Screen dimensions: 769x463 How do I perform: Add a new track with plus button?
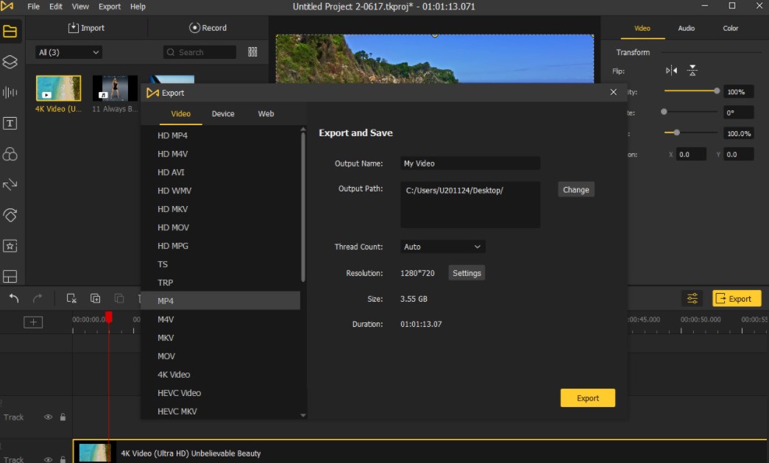(33, 322)
